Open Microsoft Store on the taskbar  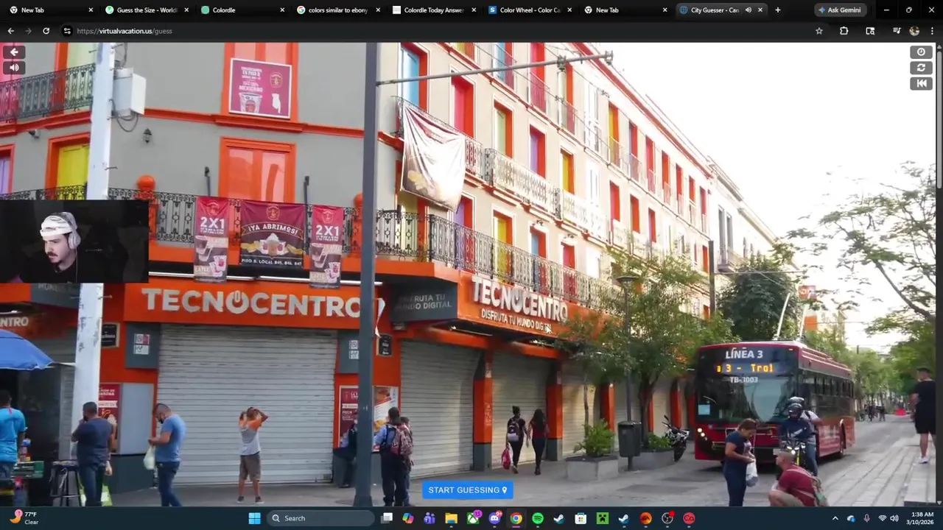[581, 518]
